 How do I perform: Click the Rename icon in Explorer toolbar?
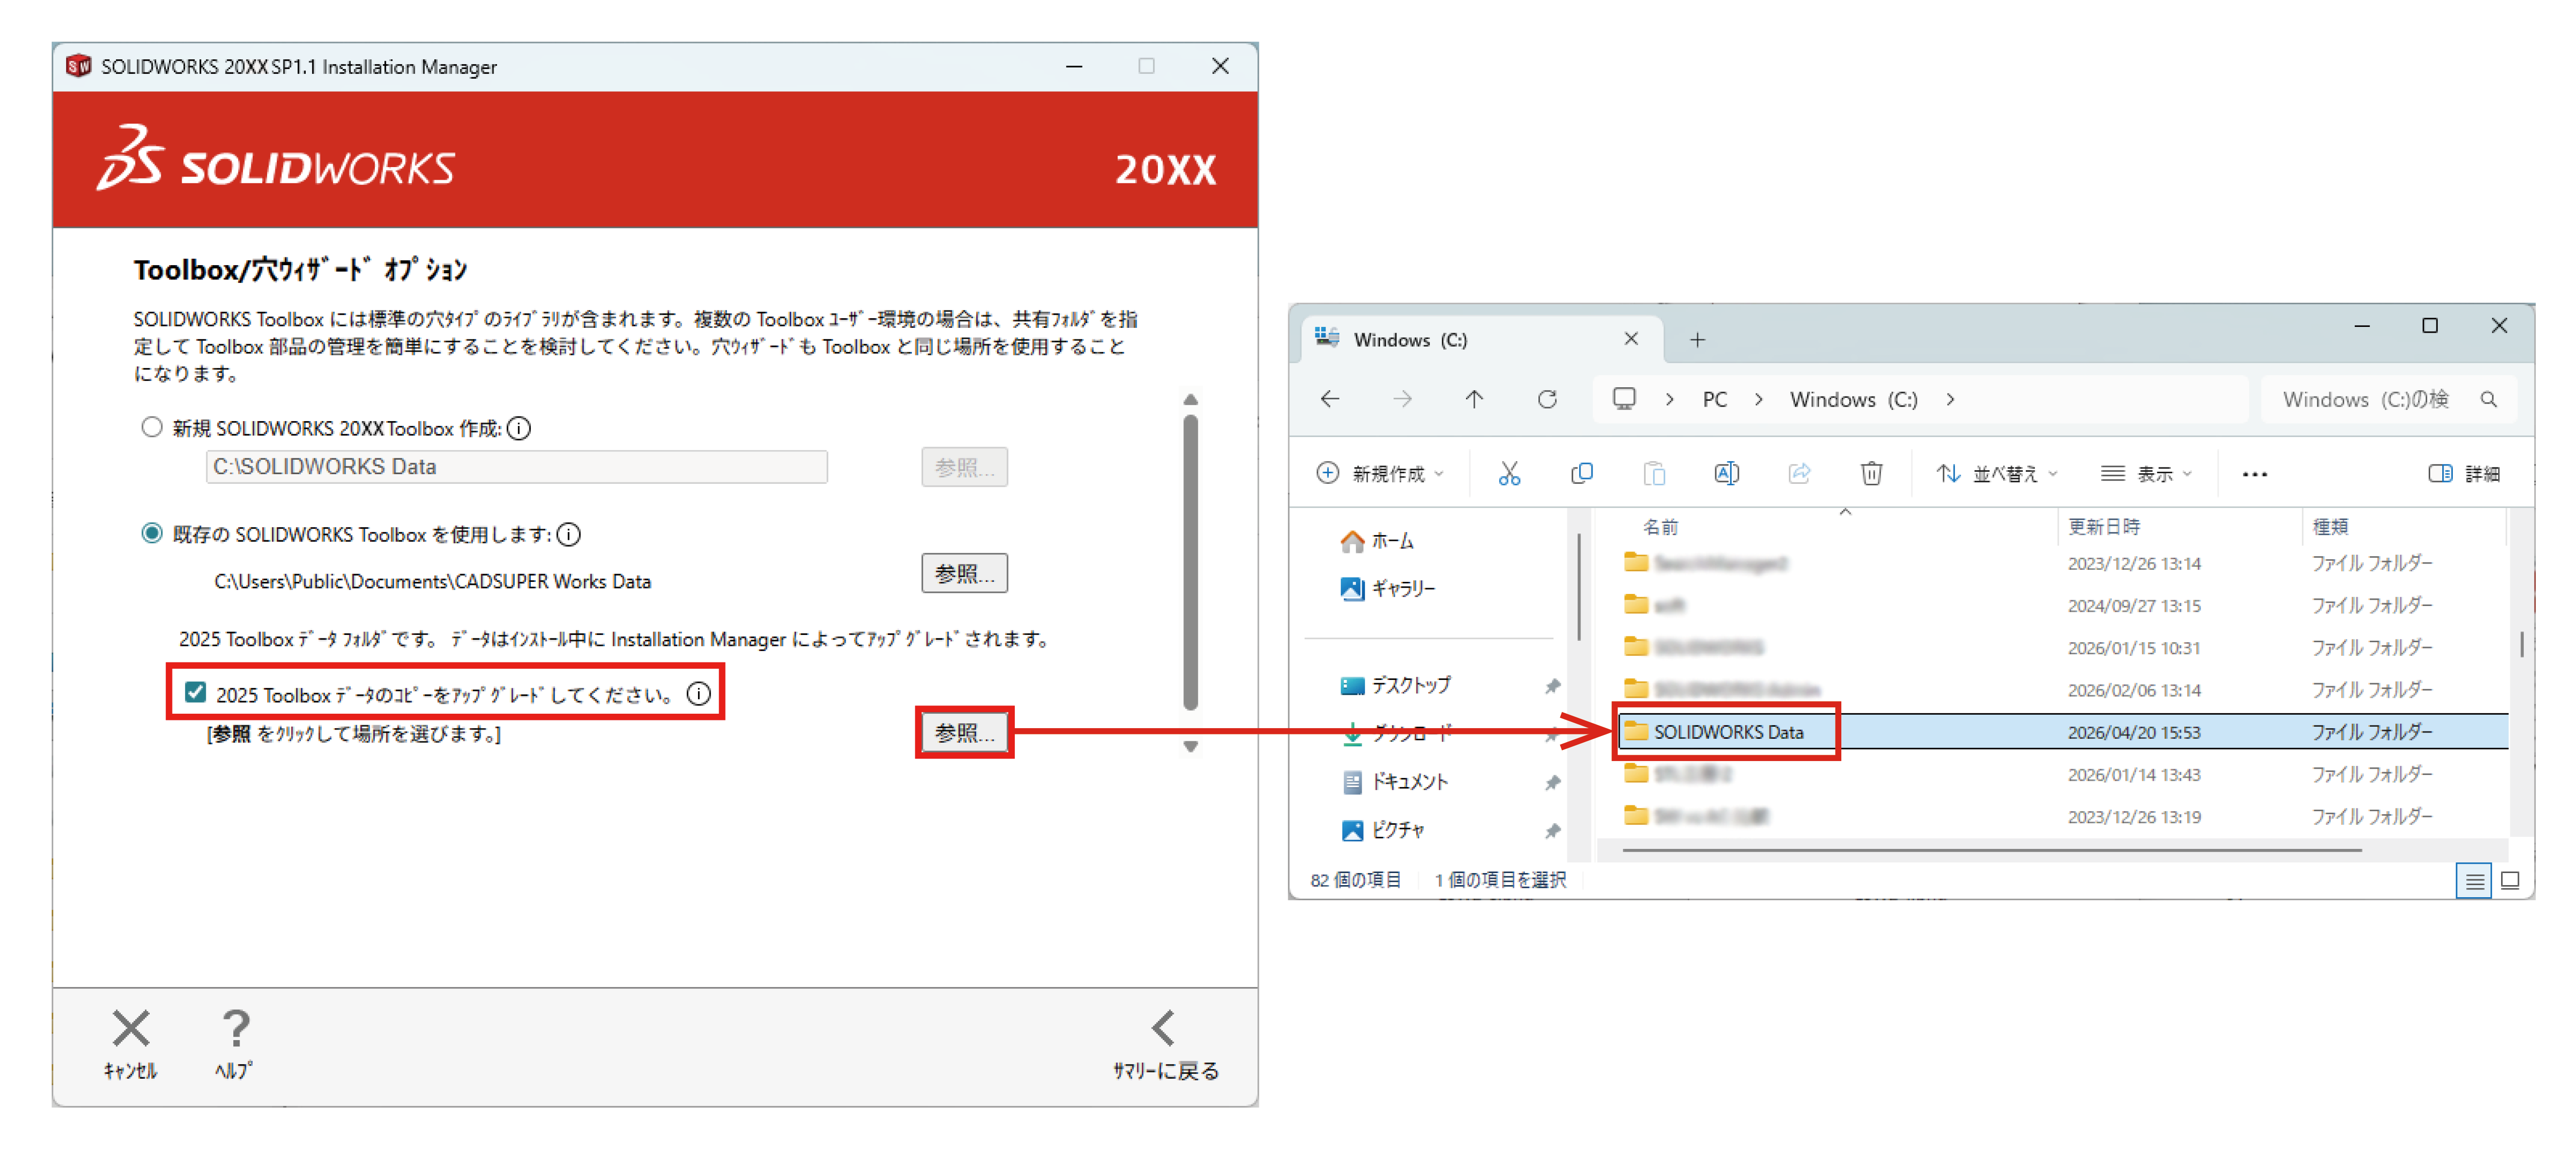tap(1727, 473)
